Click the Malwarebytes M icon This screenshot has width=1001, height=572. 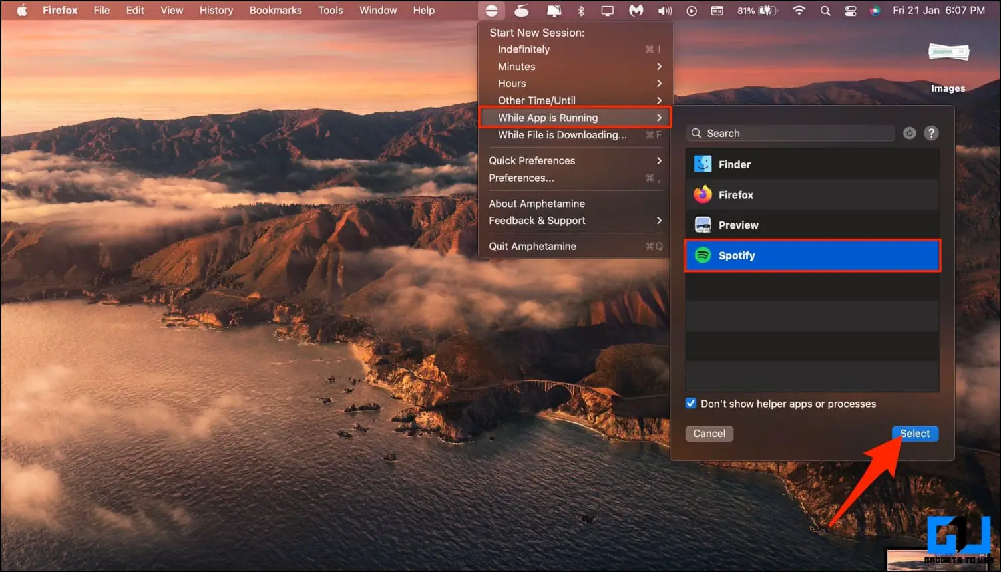[x=636, y=11]
